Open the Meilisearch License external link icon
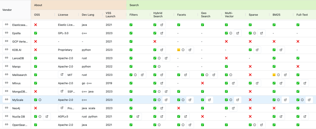316x129 pixels. [x=62, y=75]
